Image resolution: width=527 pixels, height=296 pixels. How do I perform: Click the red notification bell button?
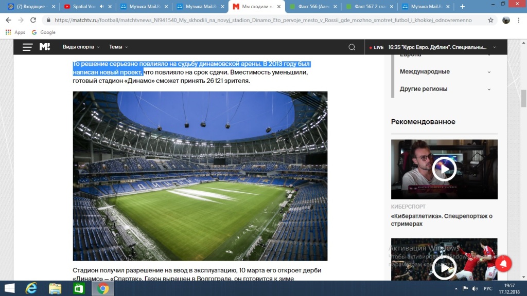pos(503,264)
